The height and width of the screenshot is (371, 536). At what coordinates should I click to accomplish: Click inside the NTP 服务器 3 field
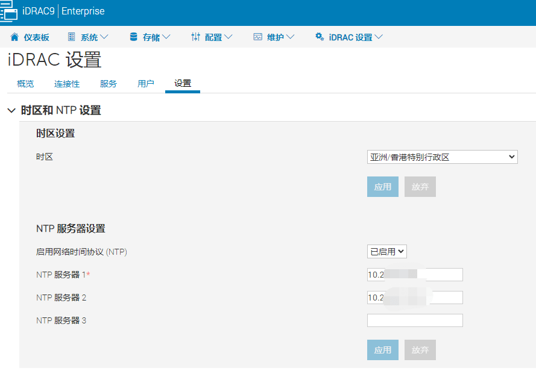click(x=414, y=320)
